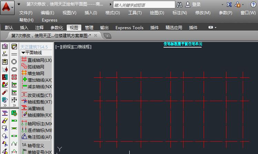Click the new drawing tab button
This screenshot has width=258, height=154.
(107, 36)
